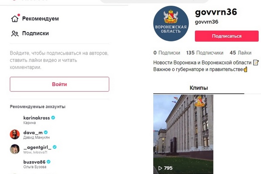Click dava_m profile avatar
This screenshot has height=174, width=261.
(15, 134)
